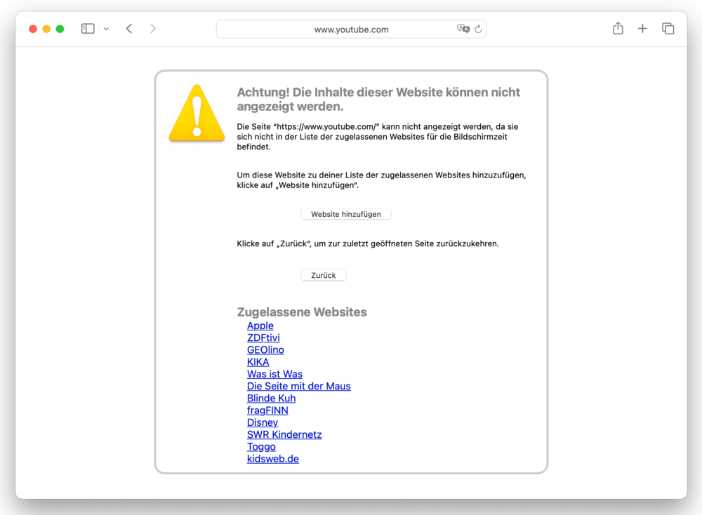This screenshot has height=515, width=702.
Task: Open the translate icon in address bar
Action: click(463, 29)
